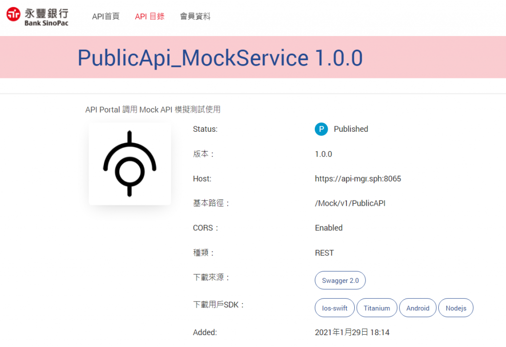The height and width of the screenshot is (347, 506).
Task: Click the Host: label
Action: point(202,179)
